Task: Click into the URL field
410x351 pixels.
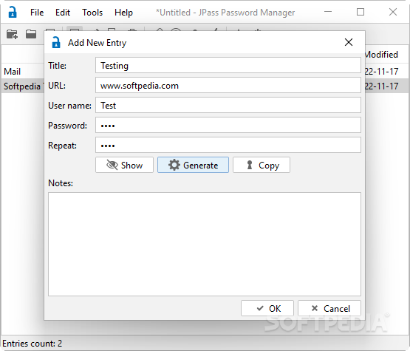Action: click(x=228, y=85)
